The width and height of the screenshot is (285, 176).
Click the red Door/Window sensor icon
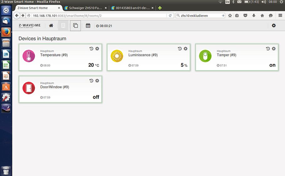click(x=29, y=88)
